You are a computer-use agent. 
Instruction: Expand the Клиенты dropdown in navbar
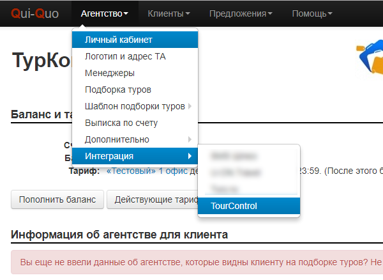pyautogui.click(x=169, y=13)
